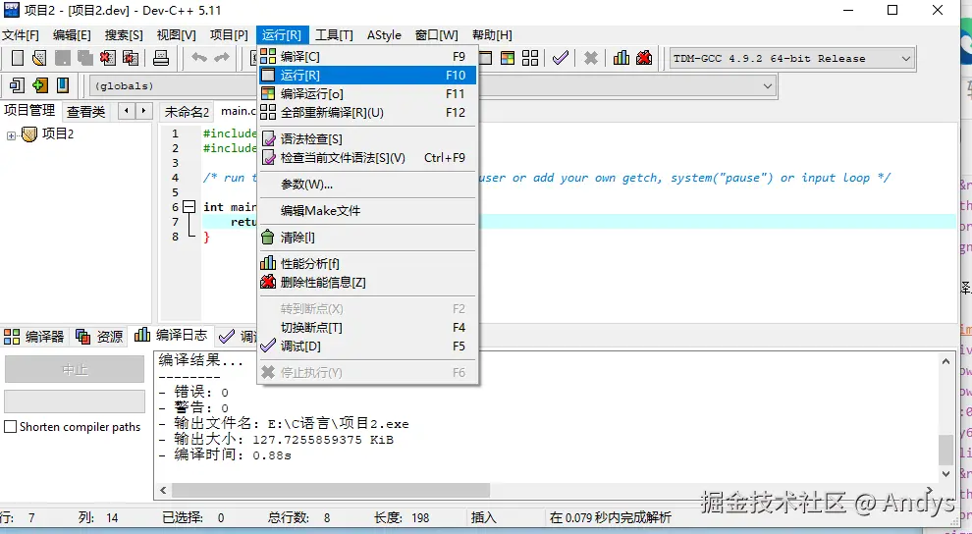The image size is (972, 534).
Task: Choose 全部重新编译[R](U) menu entry
Action: click(368, 112)
